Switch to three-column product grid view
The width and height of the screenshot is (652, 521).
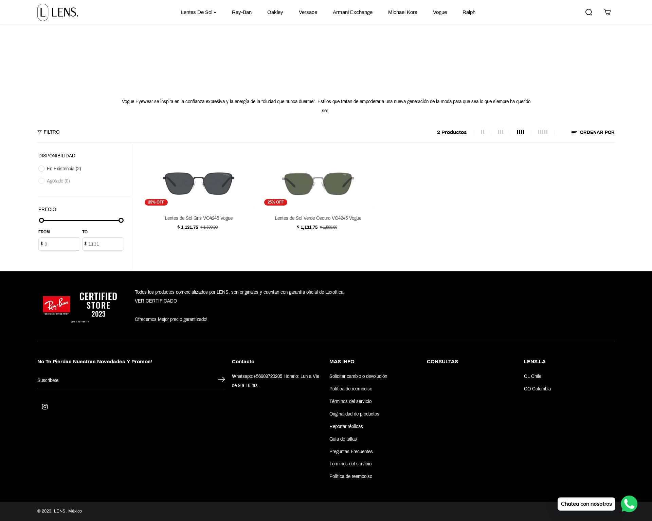pyautogui.click(x=501, y=132)
